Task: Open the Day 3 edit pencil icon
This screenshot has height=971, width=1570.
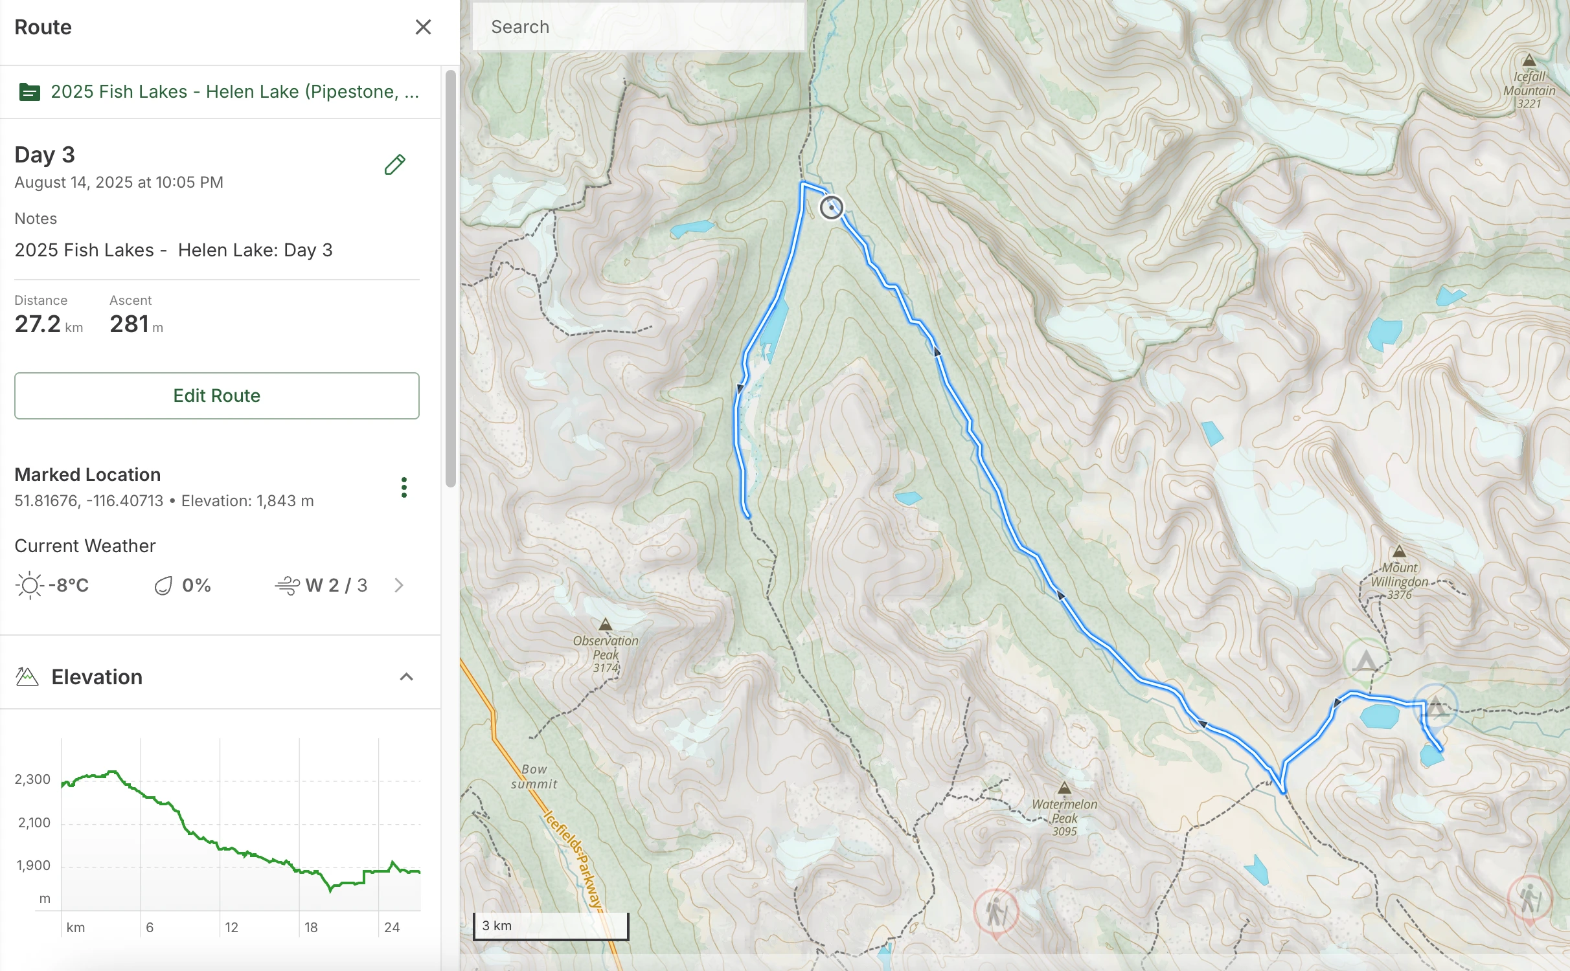Action: 395,165
